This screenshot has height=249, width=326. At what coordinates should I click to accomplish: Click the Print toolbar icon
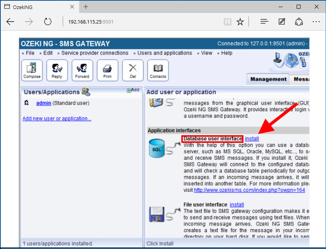pos(107,70)
